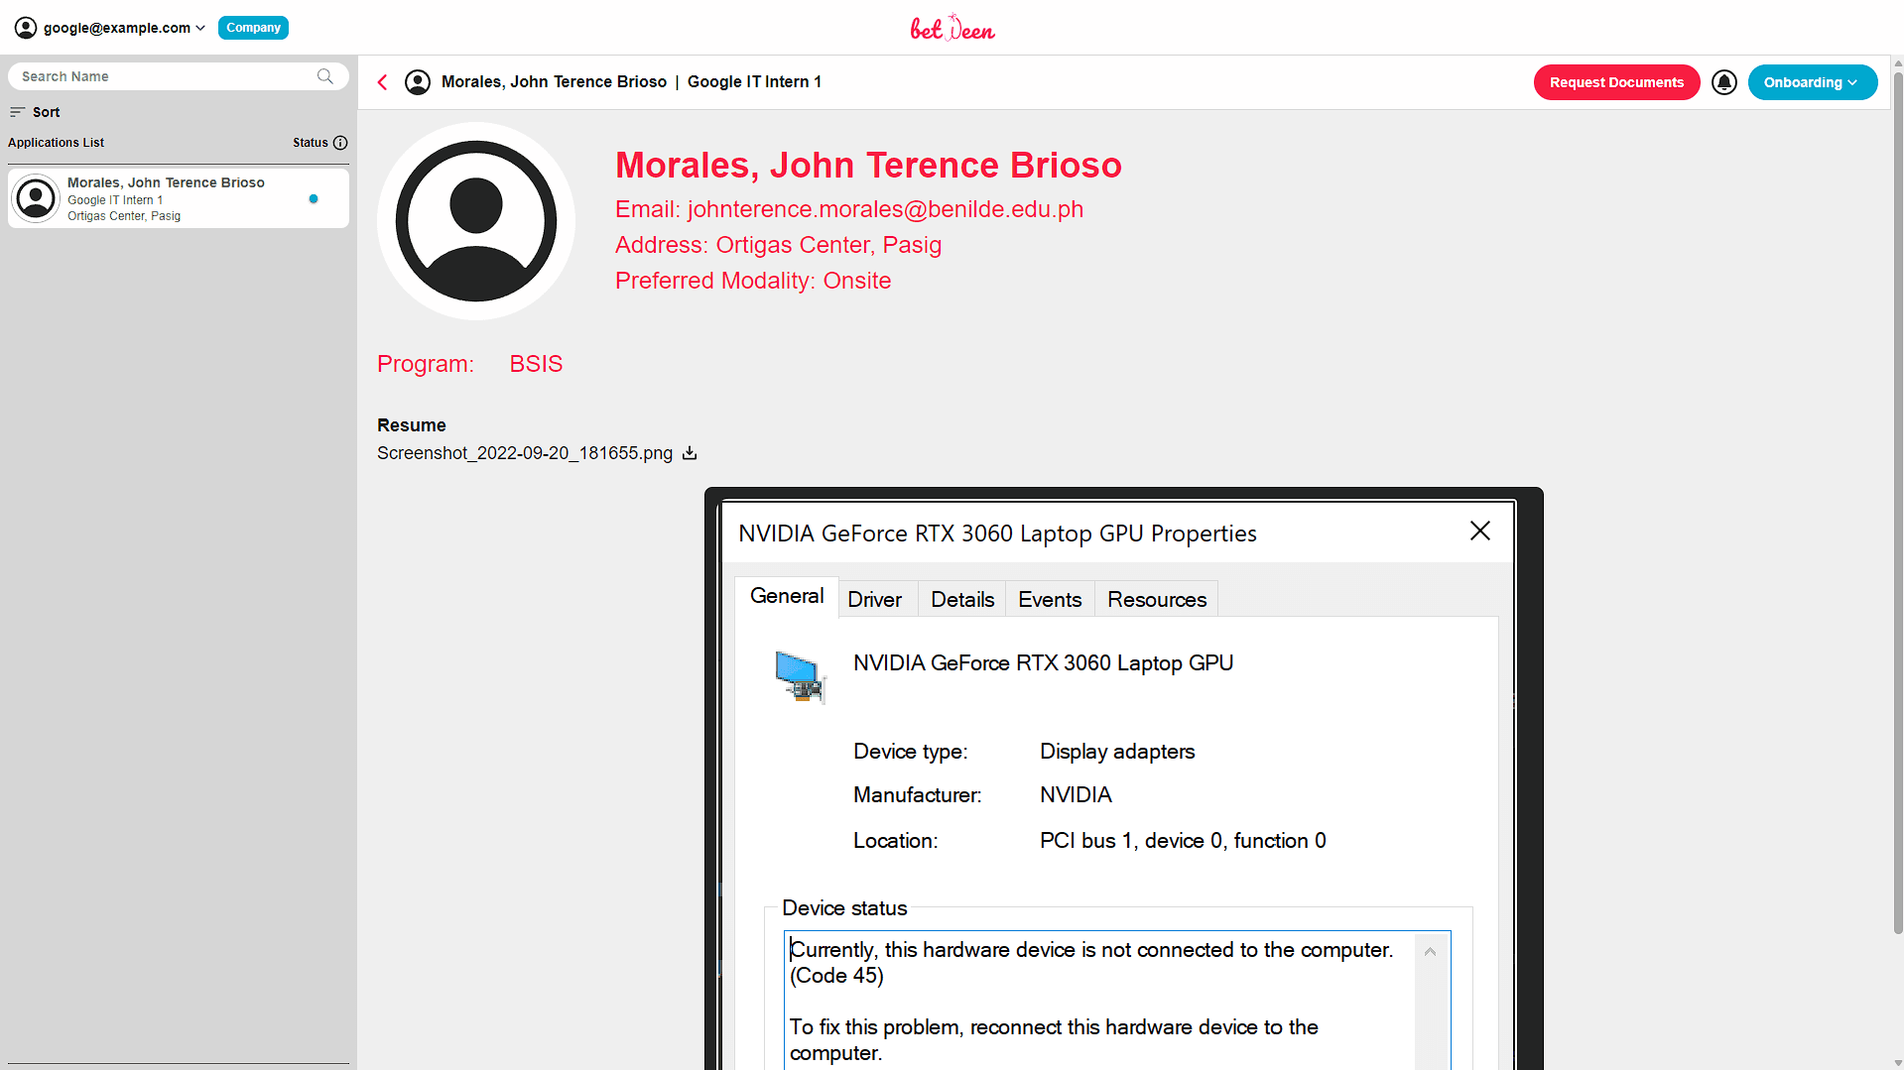1904x1070 pixels.
Task: Click the Status info icon
Action: coord(340,143)
